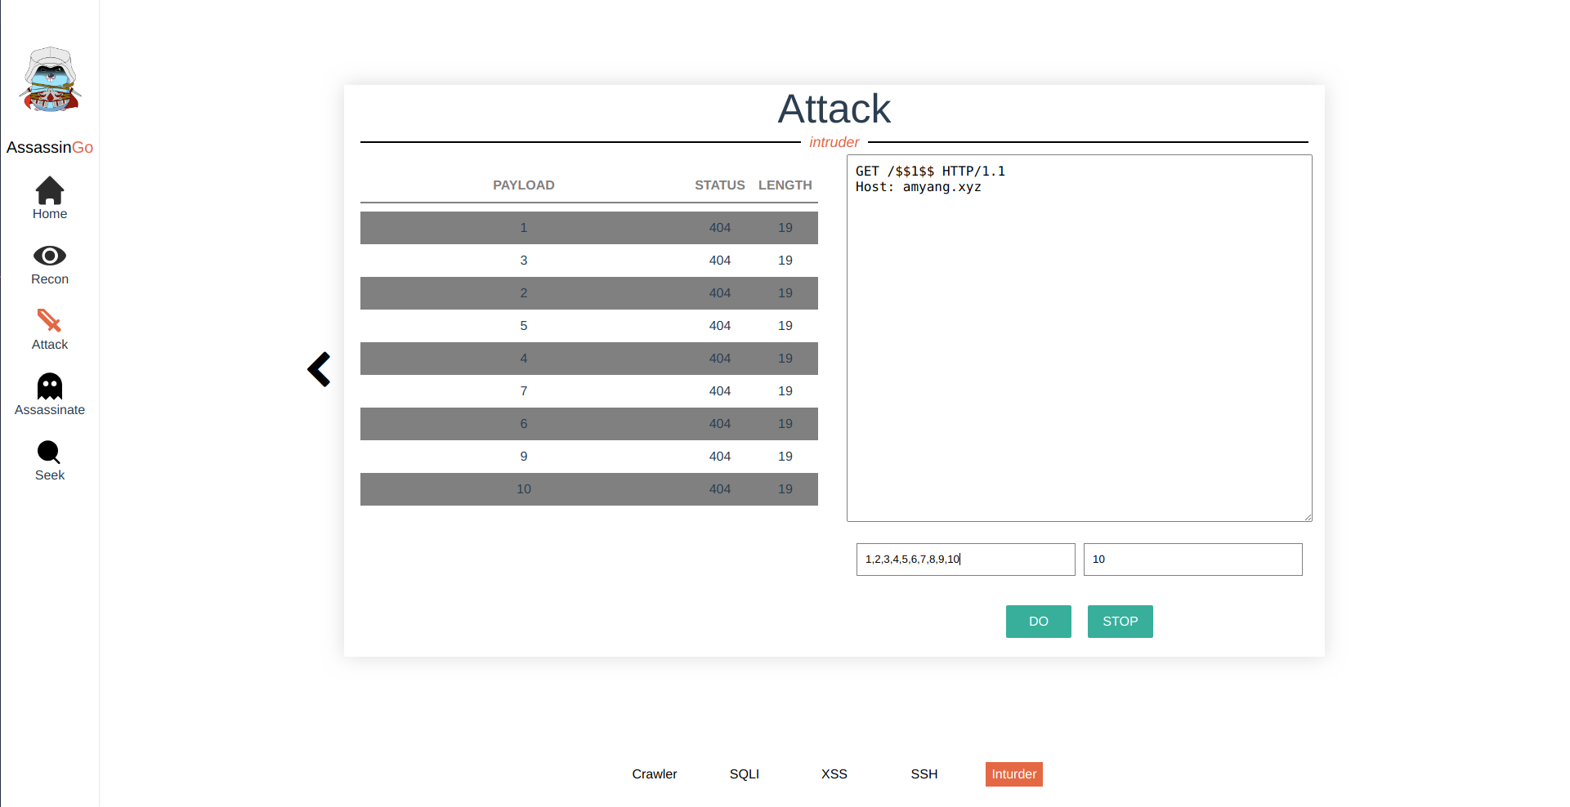Focus the payload list input 1,2,3…10

pos(966,560)
